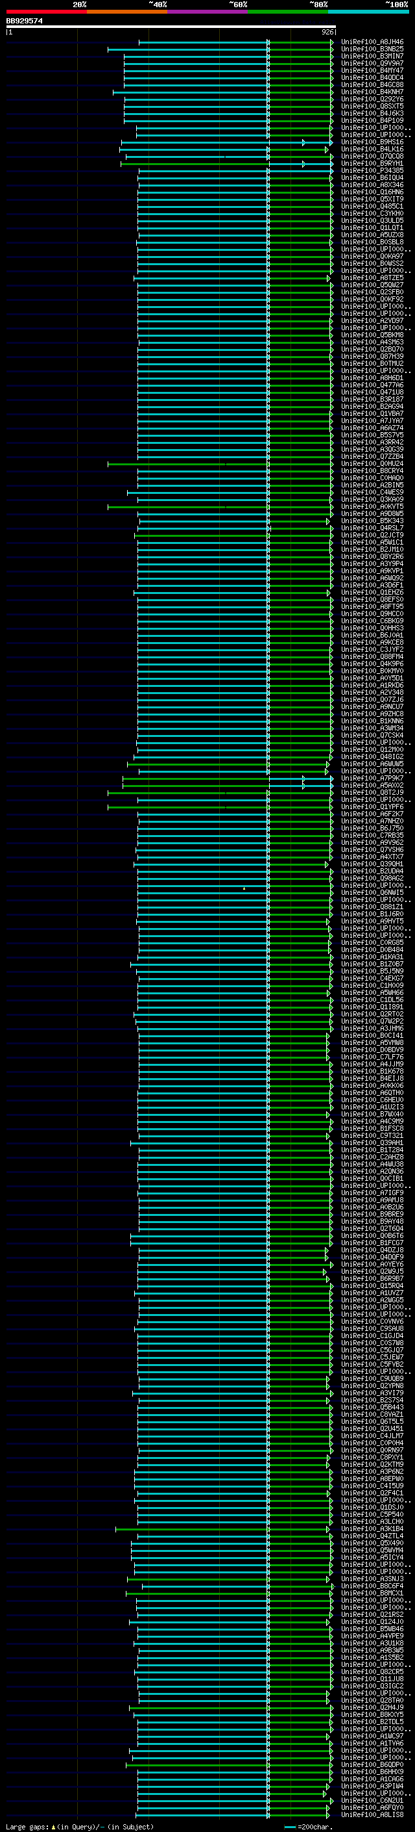This screenshot has height=1832, width=415.
Task: Click the orange ~40% identity legend segment
Action: point(127,12)
